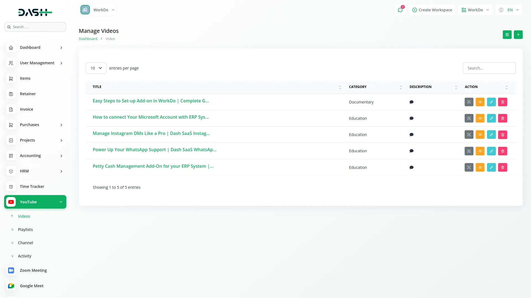The height and width of the screenshot is (298, 531).
Task: Show details of How to connect Microsoft Account video
Action: 480,118
